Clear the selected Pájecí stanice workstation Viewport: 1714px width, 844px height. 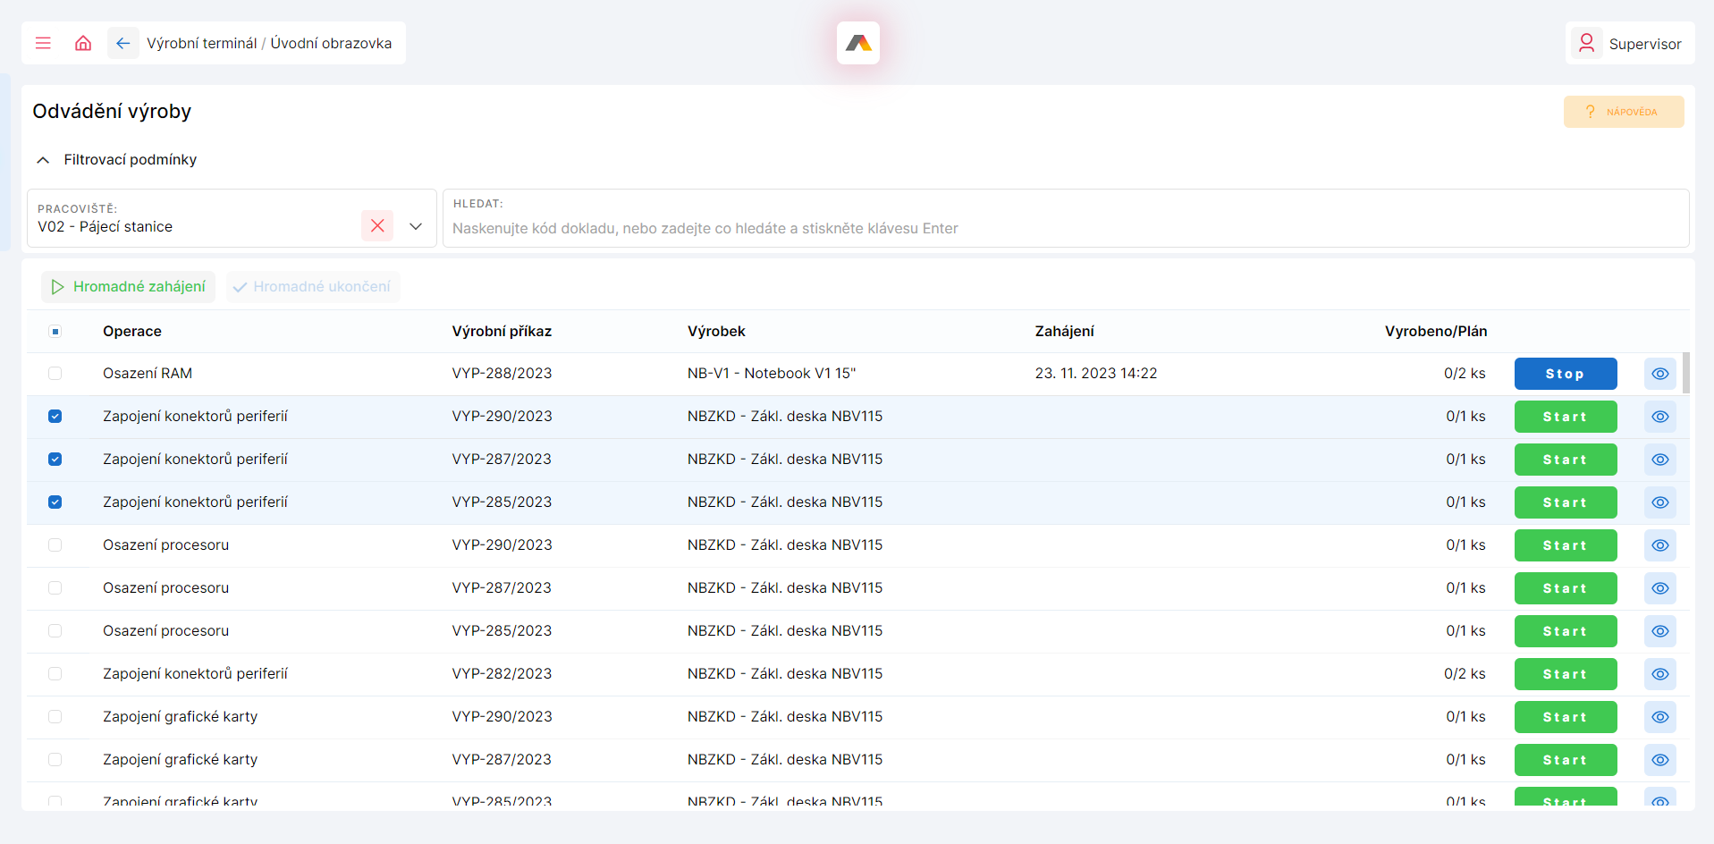pyautogui.click(x=377, y=226)
